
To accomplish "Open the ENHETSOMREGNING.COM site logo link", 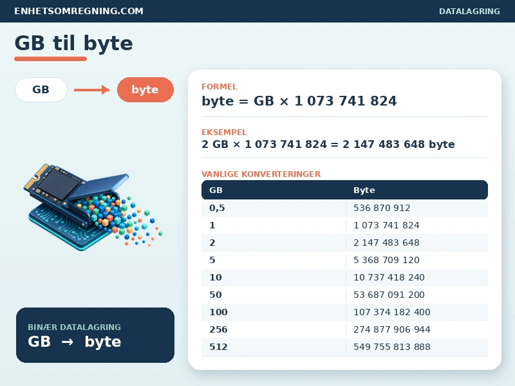I will point(79,11).
